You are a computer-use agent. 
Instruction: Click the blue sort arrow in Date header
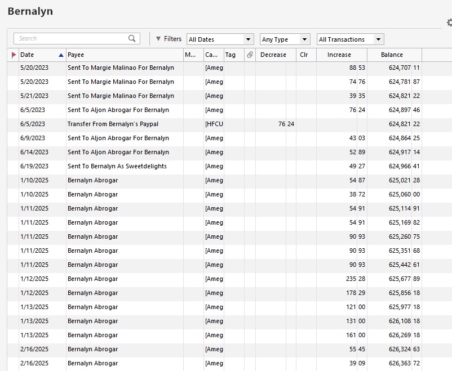coord(61,55)
